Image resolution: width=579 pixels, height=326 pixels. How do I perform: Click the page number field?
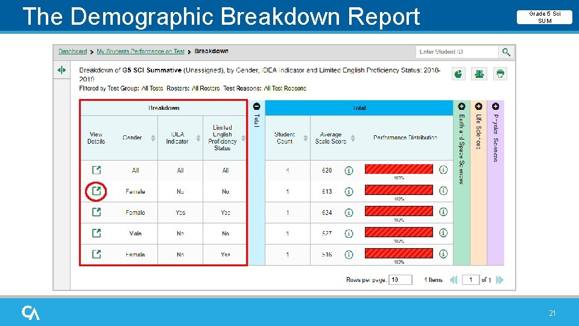point(471,280)
